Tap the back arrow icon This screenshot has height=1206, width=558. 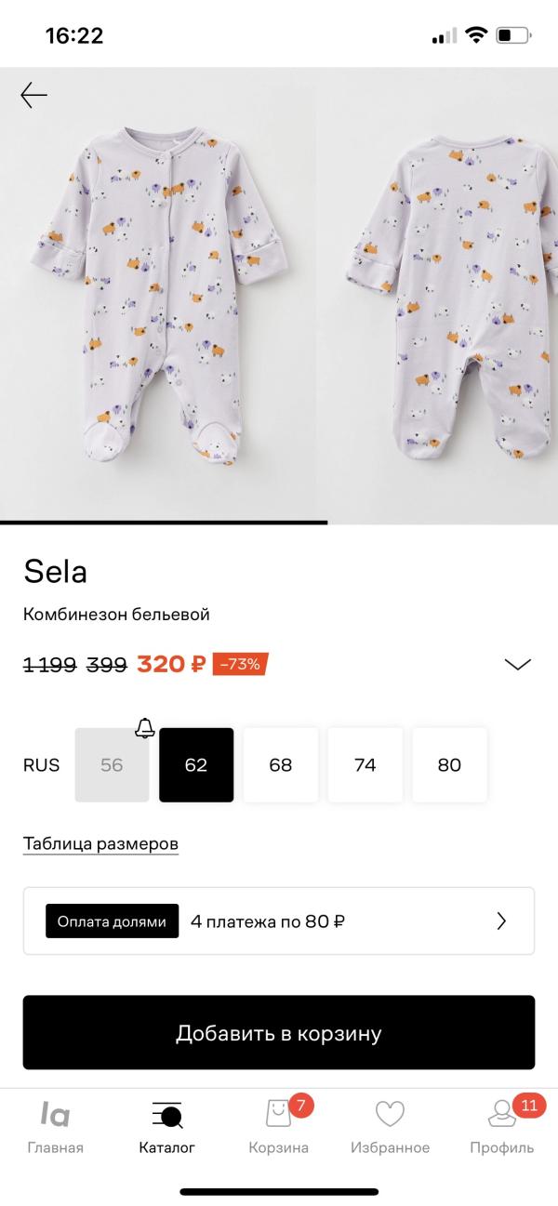33,95
